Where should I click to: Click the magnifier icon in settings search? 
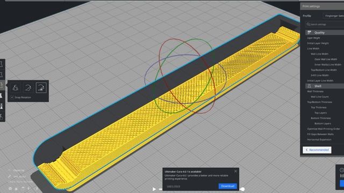pos(308,24)
